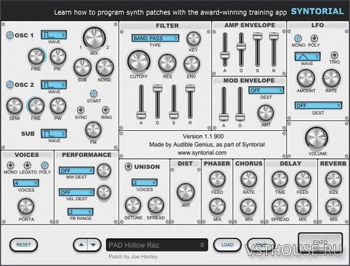Open the VEL DEST dropdown

point(76,192)
